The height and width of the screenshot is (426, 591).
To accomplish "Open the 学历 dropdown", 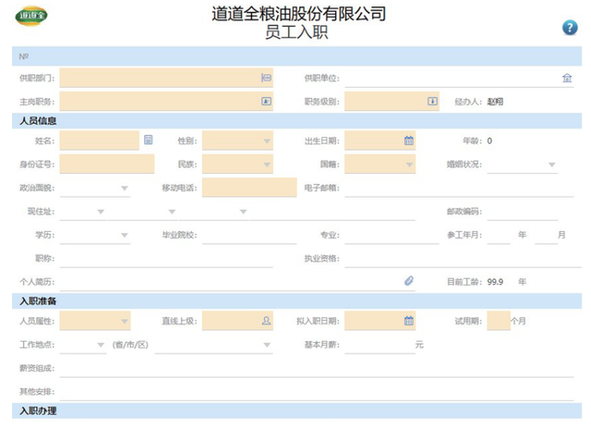I will coord(125,235).
